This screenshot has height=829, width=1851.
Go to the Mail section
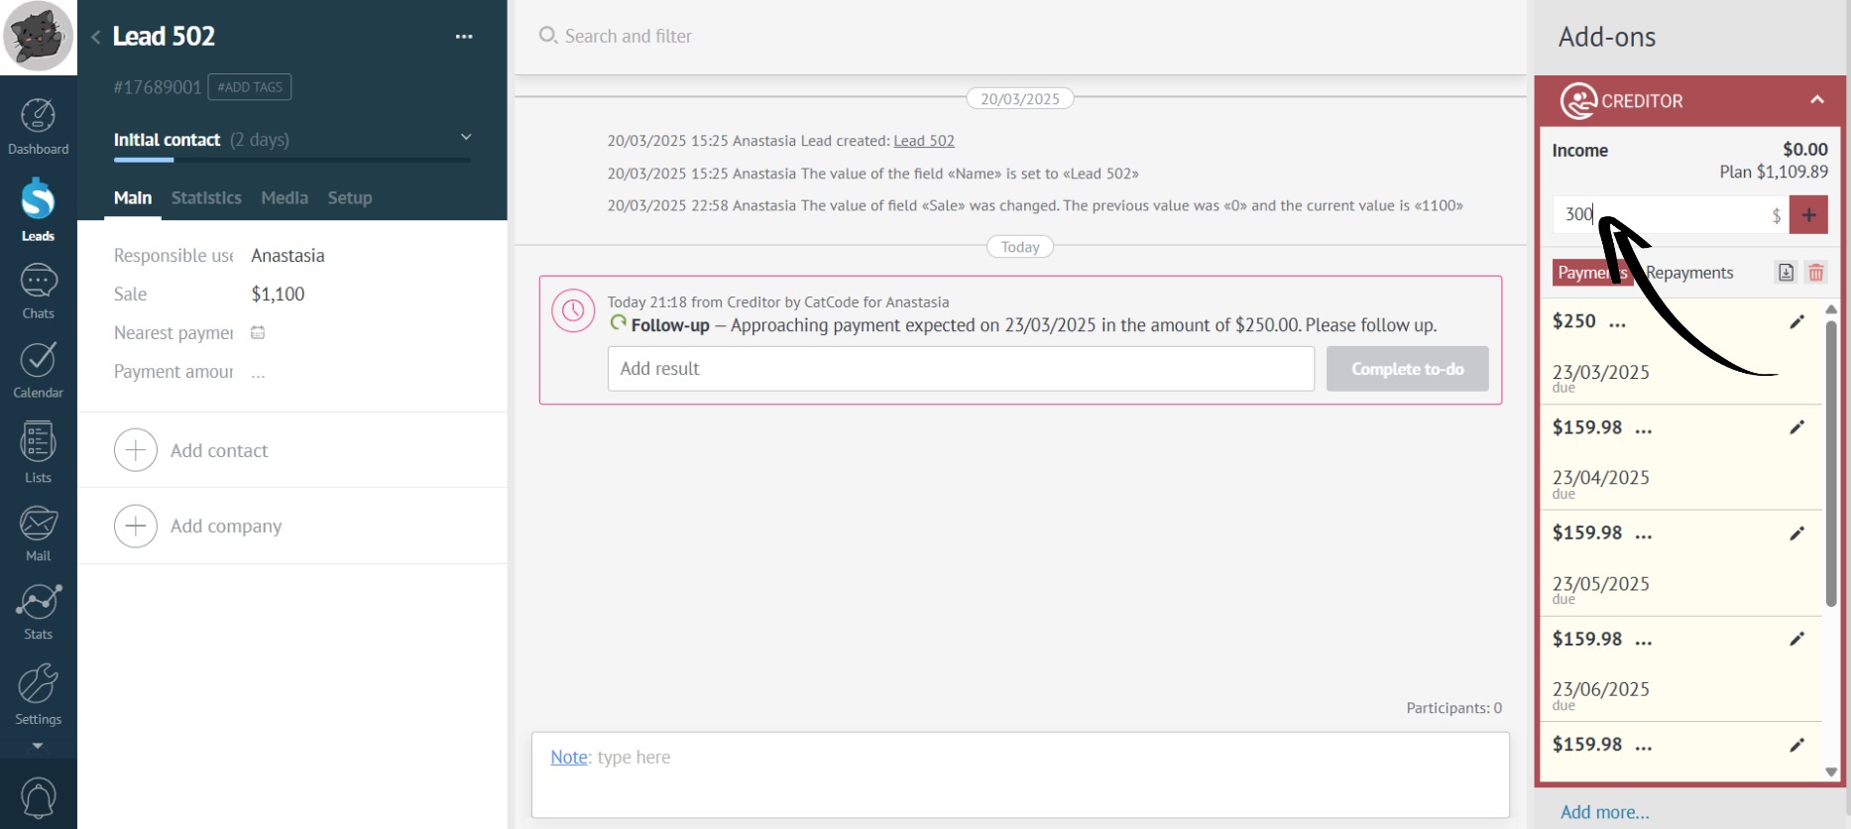(x=38, y=533)
